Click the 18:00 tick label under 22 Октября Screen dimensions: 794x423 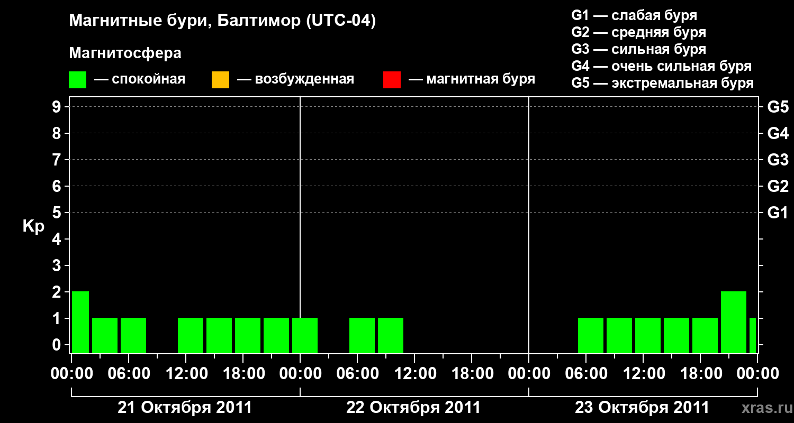[x=472, y=374]
